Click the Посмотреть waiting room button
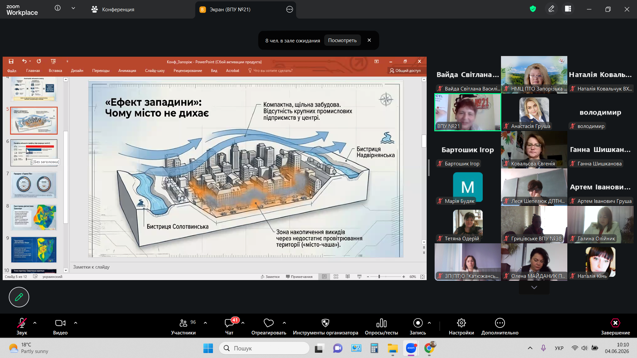Screen dimensions: 637x358 (342, 40)
